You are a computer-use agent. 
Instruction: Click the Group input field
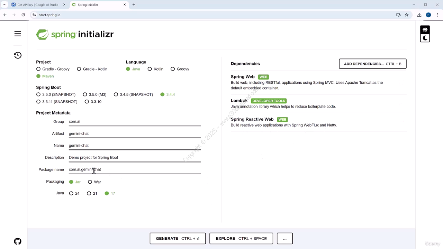135,121
